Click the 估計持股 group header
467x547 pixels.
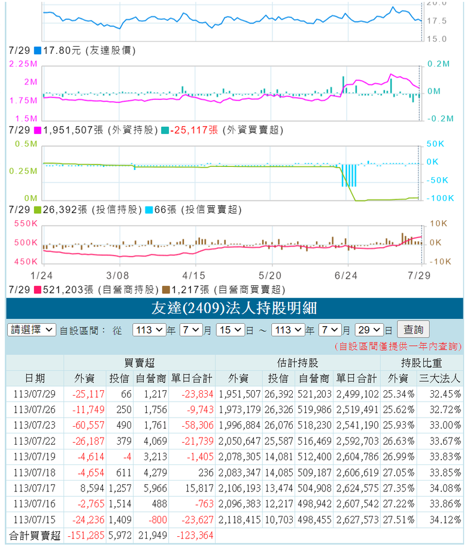(298, 363)
